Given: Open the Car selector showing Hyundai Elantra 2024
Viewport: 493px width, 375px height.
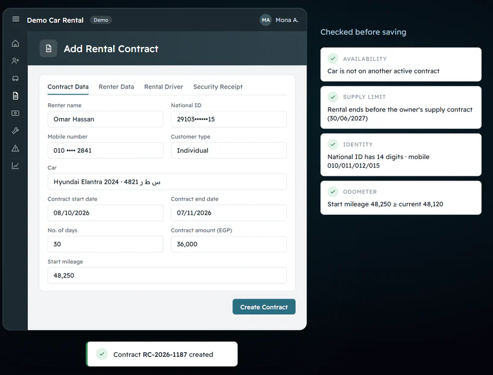Looking at the screenshot, I should click(x=167, y=182).
